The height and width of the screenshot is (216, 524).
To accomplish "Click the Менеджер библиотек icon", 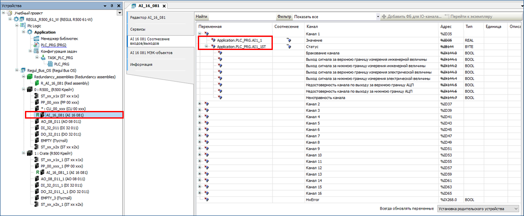I will coord(36,39).
